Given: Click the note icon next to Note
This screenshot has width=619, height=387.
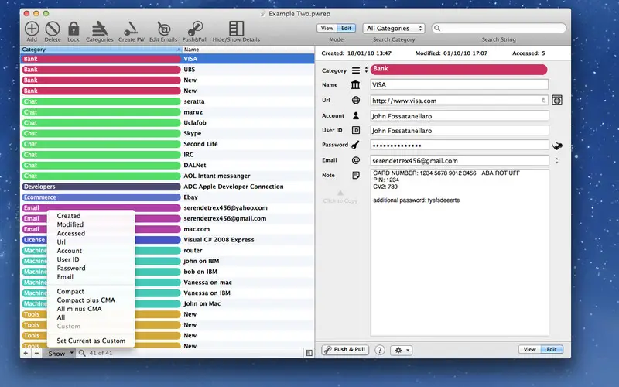Looking at the screenshot, I should pyautogui.click(x=356, y=175).
